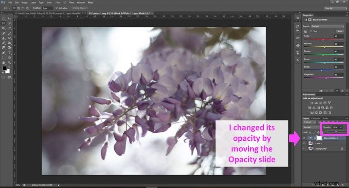Open the layer blend mode Normal dropdown
The width and height of the screenshot is (349, 188).
[x=312, y=127]
